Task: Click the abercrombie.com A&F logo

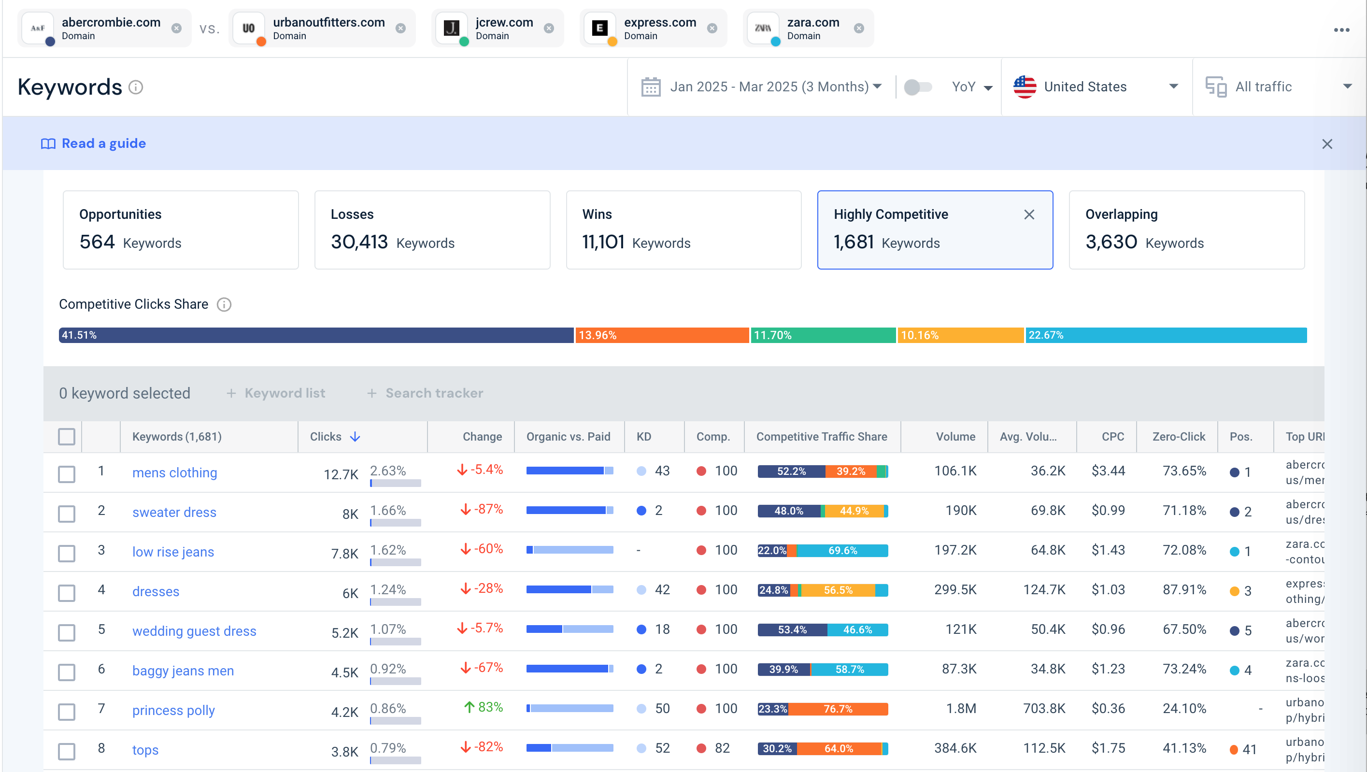Action: pyautogui.click(x=38, y=28)
